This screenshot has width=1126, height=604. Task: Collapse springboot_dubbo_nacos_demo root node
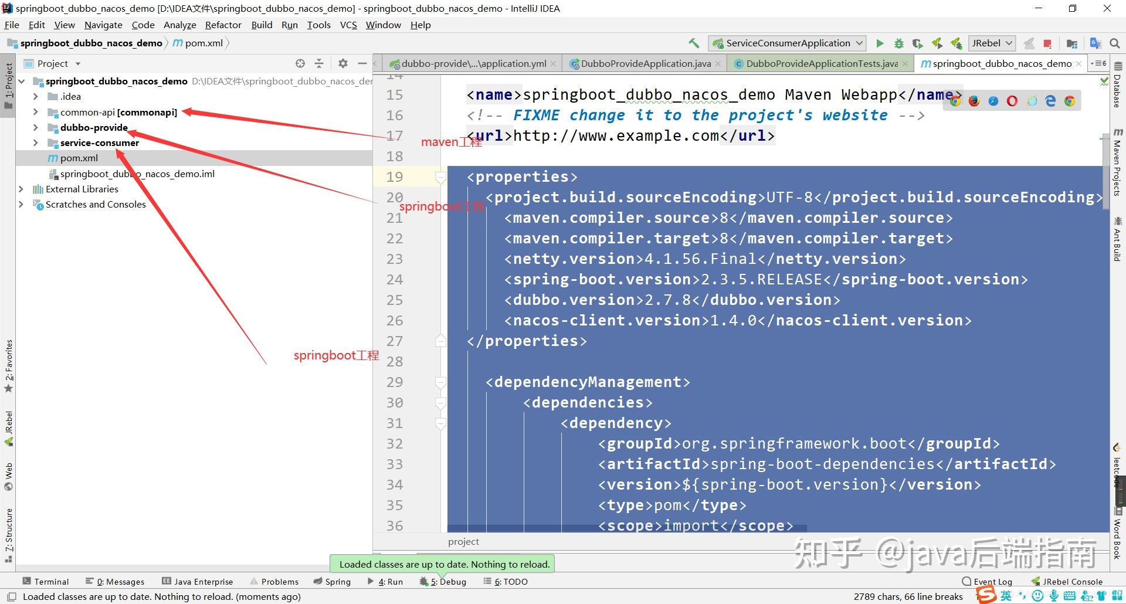pos(21,81)
